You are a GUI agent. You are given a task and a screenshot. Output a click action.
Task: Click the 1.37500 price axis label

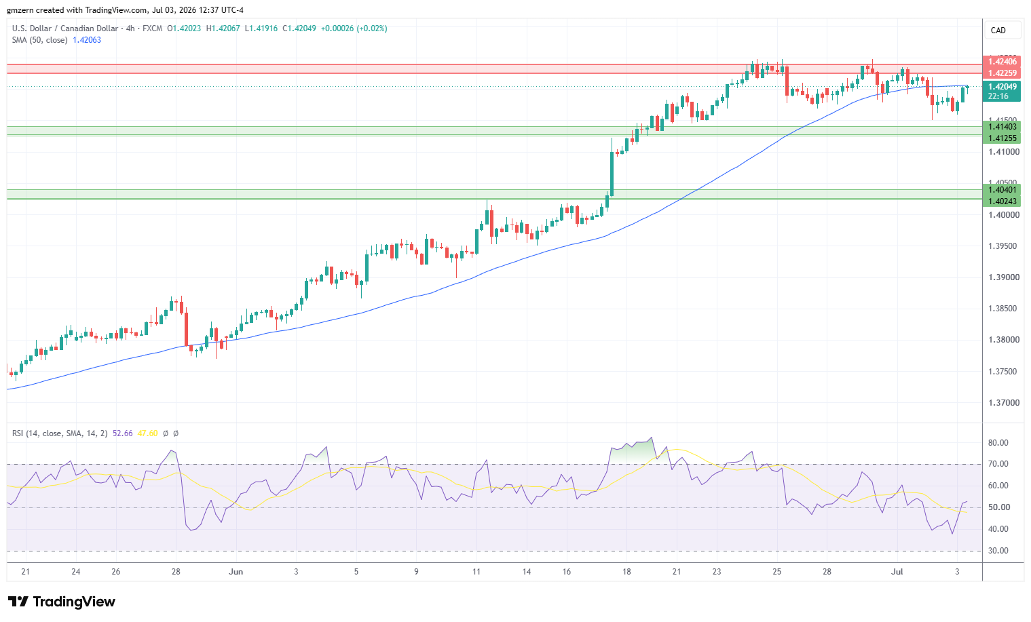click(1004, 372)
